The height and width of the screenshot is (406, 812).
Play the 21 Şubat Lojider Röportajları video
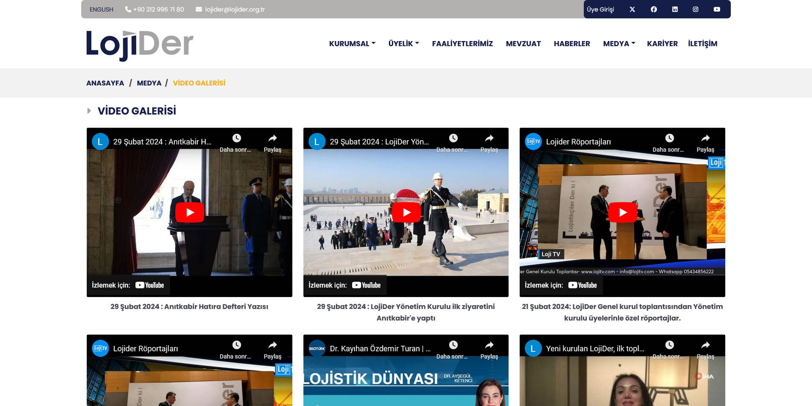point(623,212)
